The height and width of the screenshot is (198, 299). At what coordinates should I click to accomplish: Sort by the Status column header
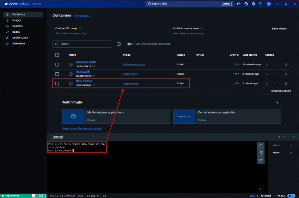tap(181, 55)
